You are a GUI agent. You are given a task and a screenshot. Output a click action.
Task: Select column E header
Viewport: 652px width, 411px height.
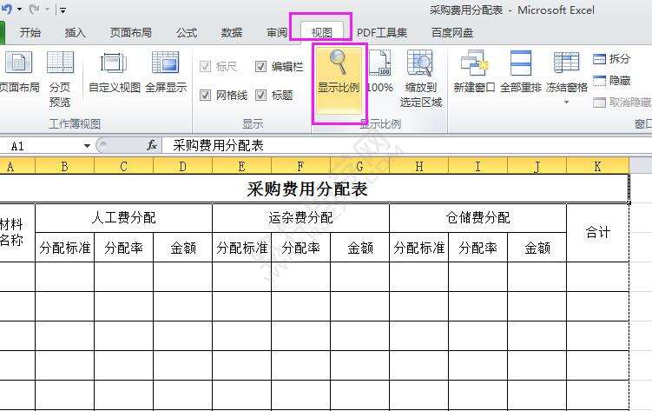tap(242, 166)
